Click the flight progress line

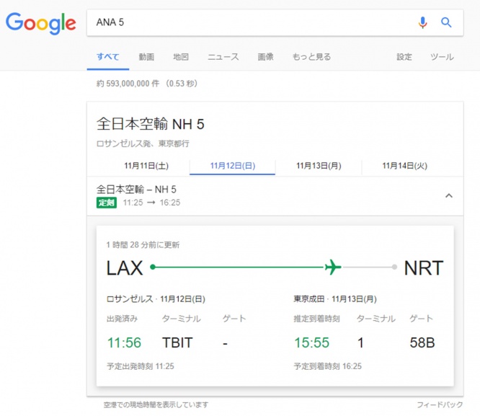coord(273,267)
